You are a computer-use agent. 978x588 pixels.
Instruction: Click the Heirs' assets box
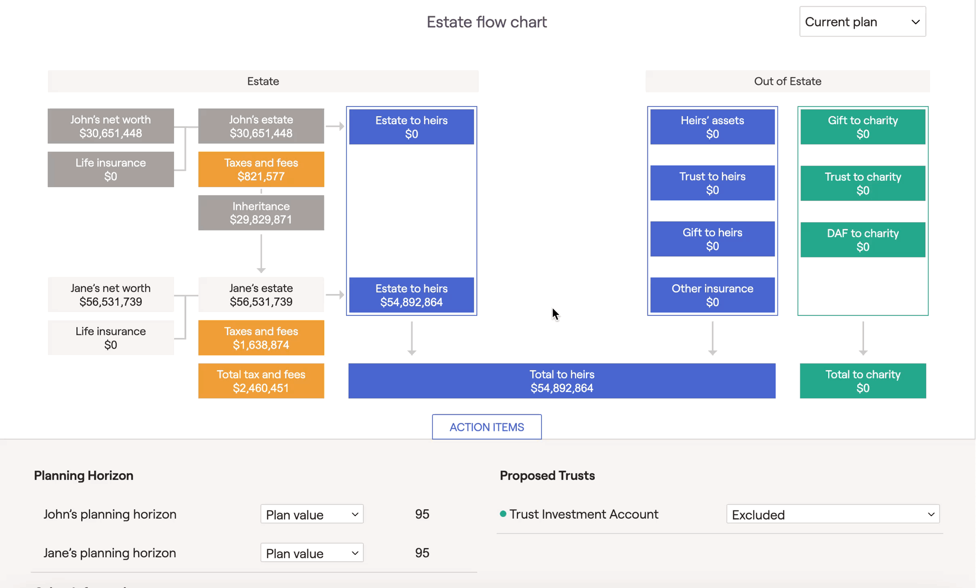click(712, 127)
